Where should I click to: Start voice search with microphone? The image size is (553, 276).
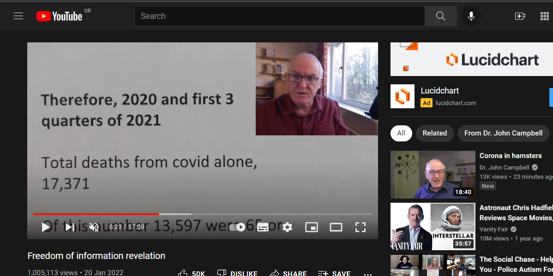471,16
